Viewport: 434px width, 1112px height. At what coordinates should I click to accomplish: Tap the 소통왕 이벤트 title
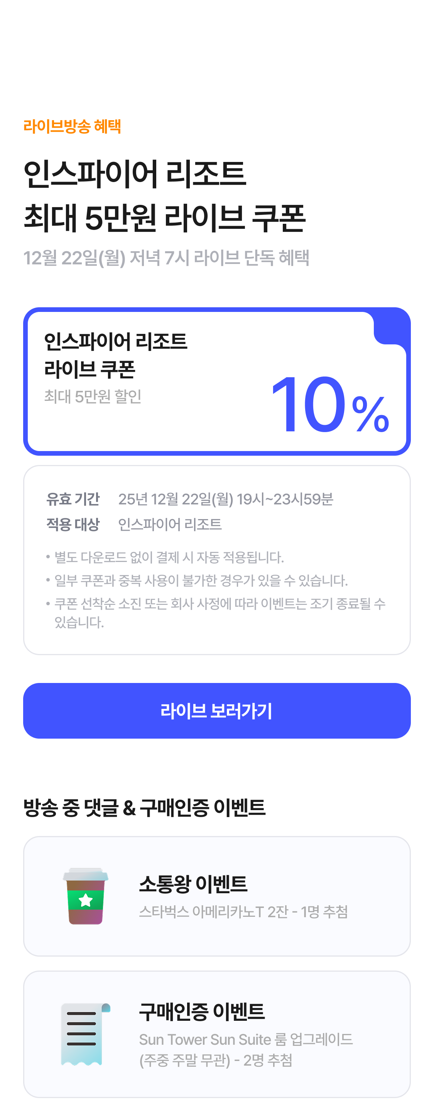(x=193, y=884)
